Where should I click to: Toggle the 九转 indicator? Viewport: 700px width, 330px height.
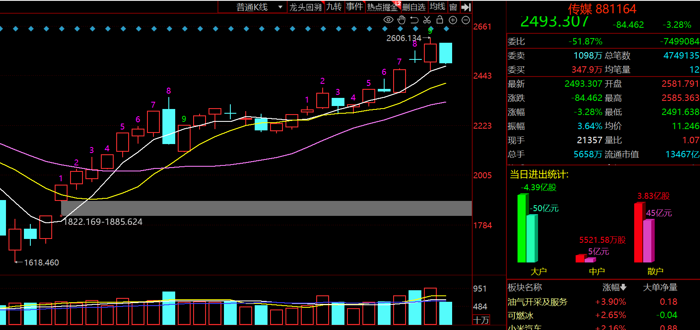(334, 7)
